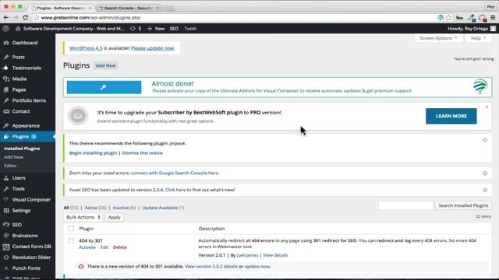This screenshot has height=280, width=499.
Task: Open the SEO menu in the admin bar
Action: (174, 29)
